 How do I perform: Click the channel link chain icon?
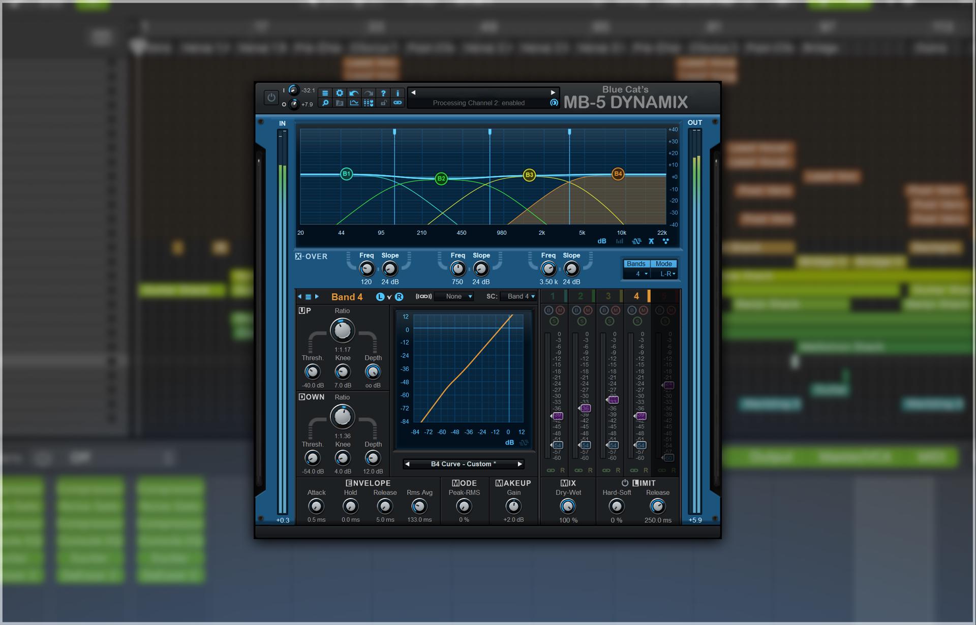423,296
